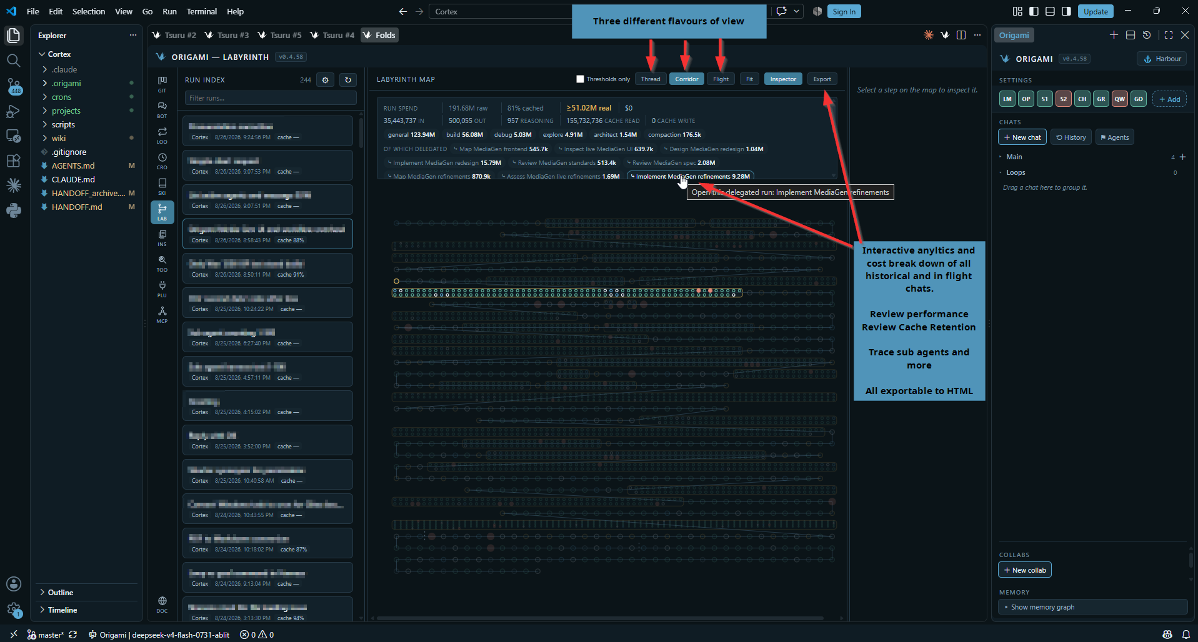
Task: Maximize the Origami side panel
Action: pyautogui.click(x=1169, y=35)
